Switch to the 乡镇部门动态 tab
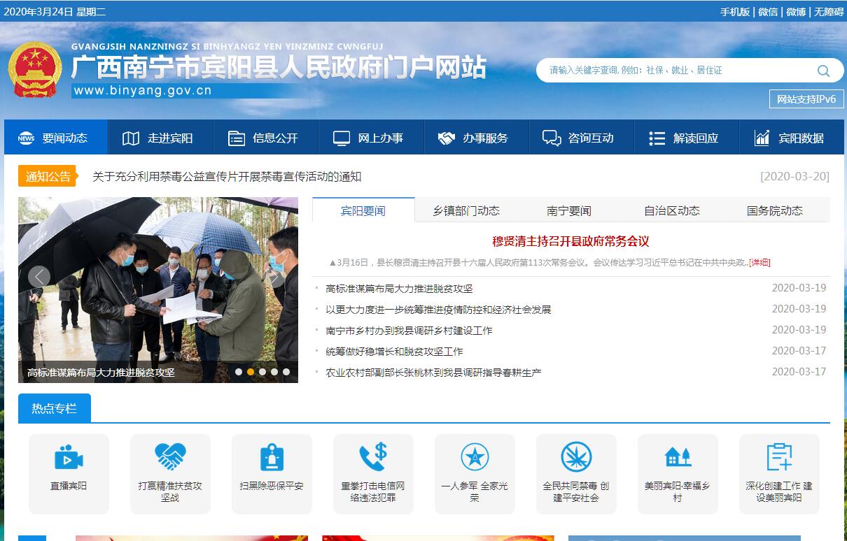 pos(465,210)
